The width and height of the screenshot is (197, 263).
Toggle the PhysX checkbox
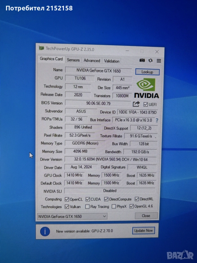[114, 206]
